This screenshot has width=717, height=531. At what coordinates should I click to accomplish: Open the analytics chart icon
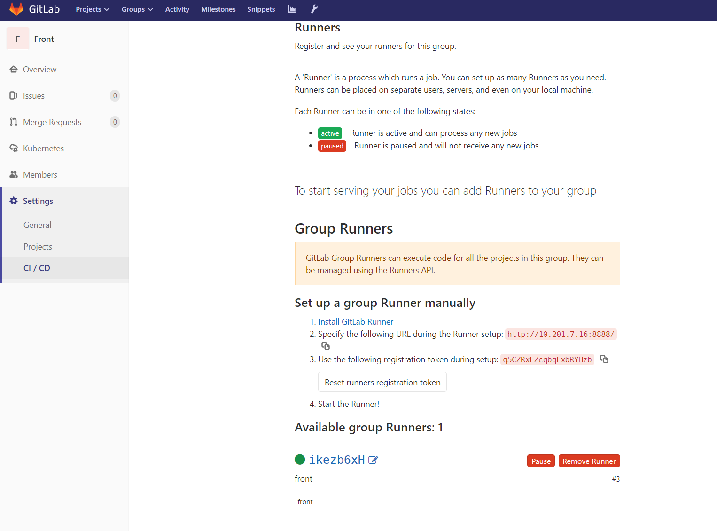tap(292, 9)
